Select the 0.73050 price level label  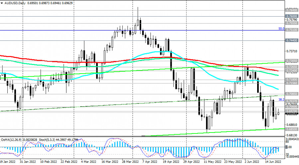pos(292,61)
